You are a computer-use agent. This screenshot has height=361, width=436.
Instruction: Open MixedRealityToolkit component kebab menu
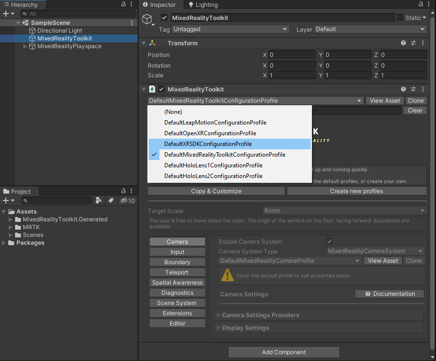[x=423, y=89]
